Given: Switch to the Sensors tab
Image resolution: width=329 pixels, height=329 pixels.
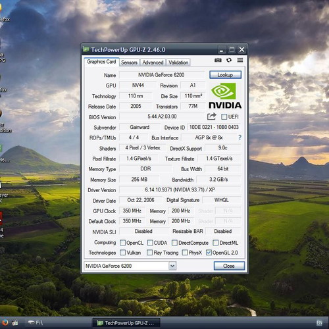Looking at the screenshot, I should [129, 63].
